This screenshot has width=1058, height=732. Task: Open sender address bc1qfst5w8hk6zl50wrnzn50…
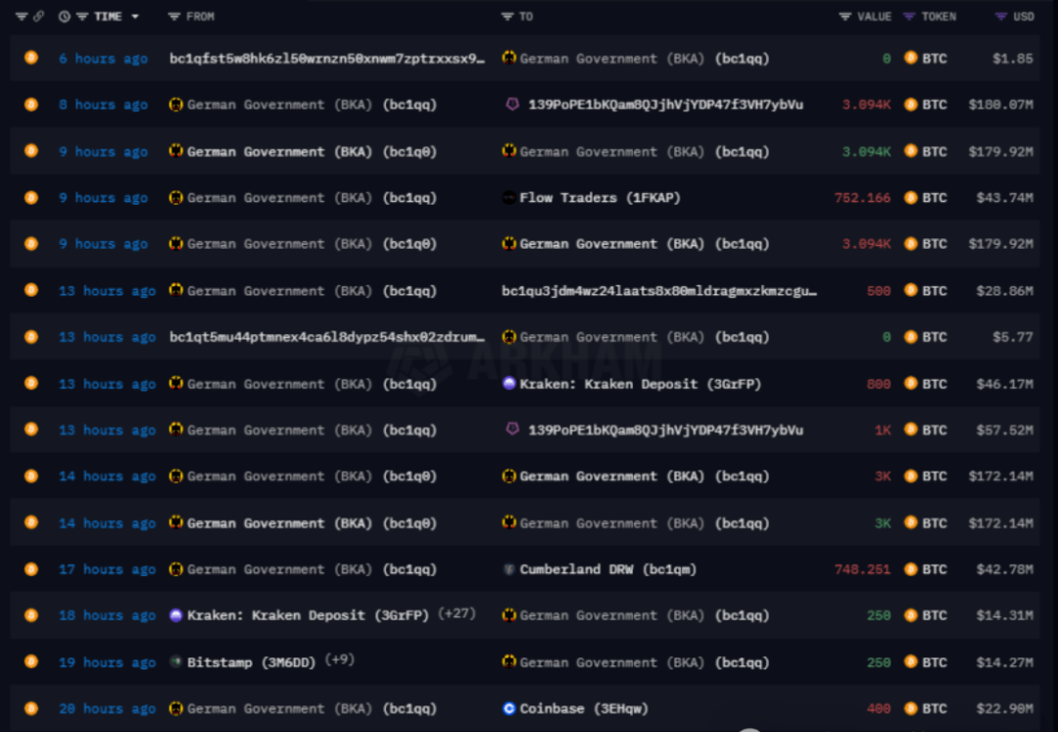pyautogui.click(x=327, y=59)
